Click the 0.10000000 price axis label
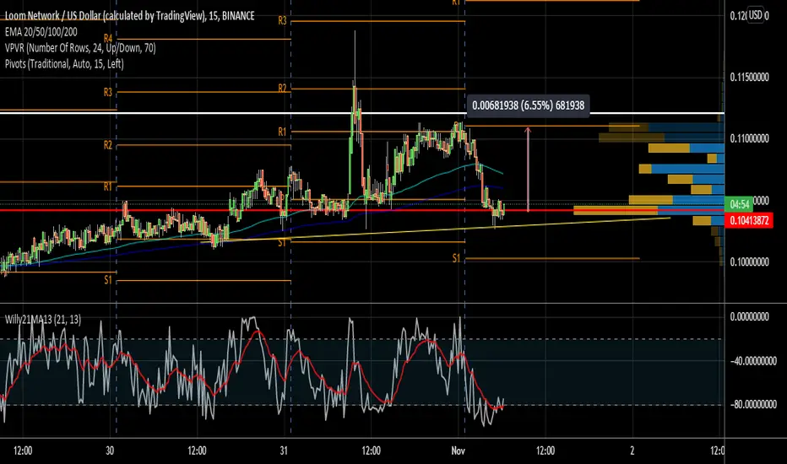The height and width of the screenshot is (464, 787). pyautogui.click(x=749, y=262)
